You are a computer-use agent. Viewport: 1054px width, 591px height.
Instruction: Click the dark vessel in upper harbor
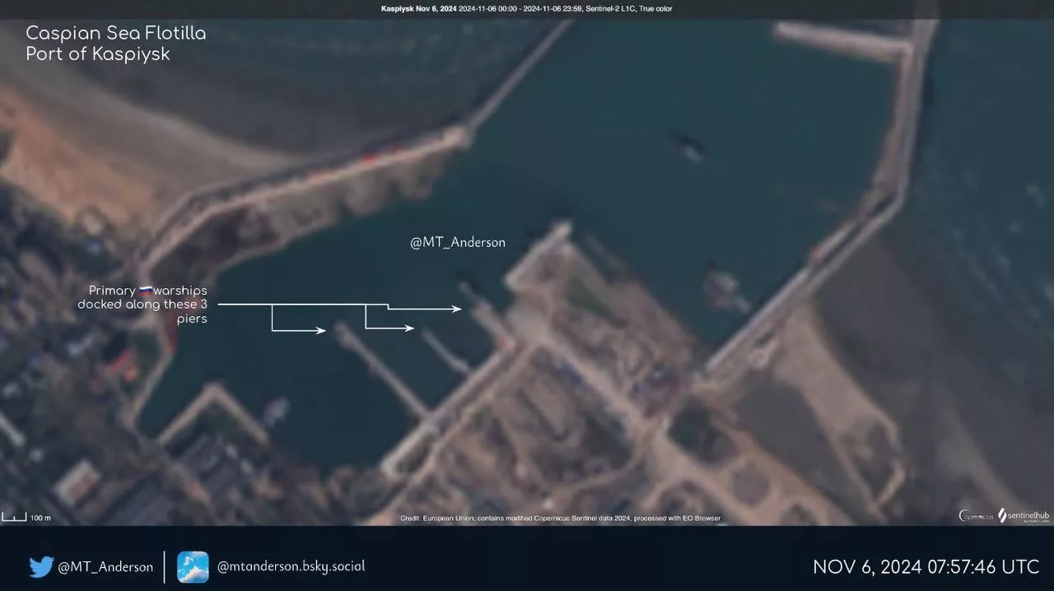688,147
